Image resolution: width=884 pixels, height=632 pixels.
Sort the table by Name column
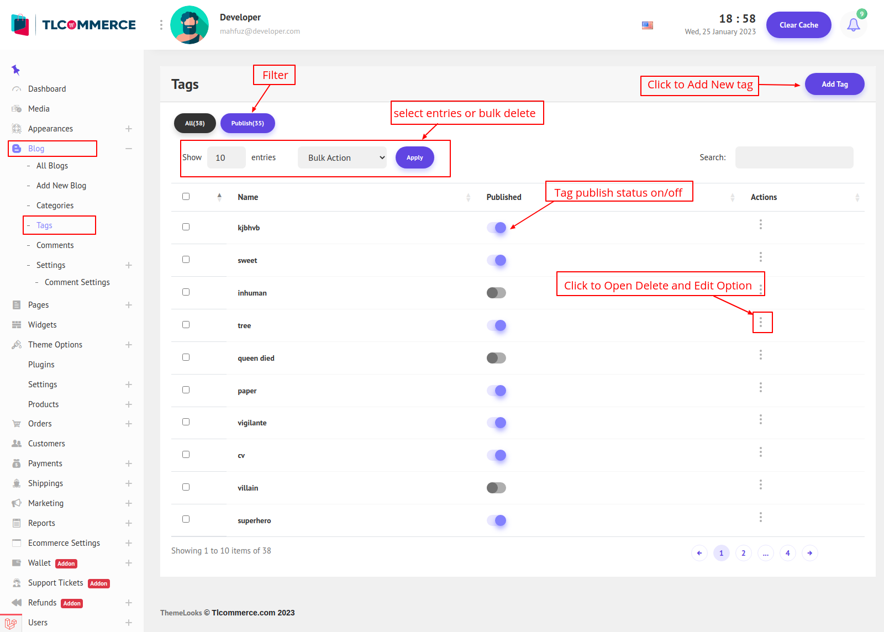click(248, 197)
